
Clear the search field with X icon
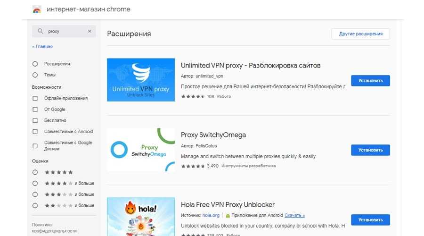[x=90, y=32]
